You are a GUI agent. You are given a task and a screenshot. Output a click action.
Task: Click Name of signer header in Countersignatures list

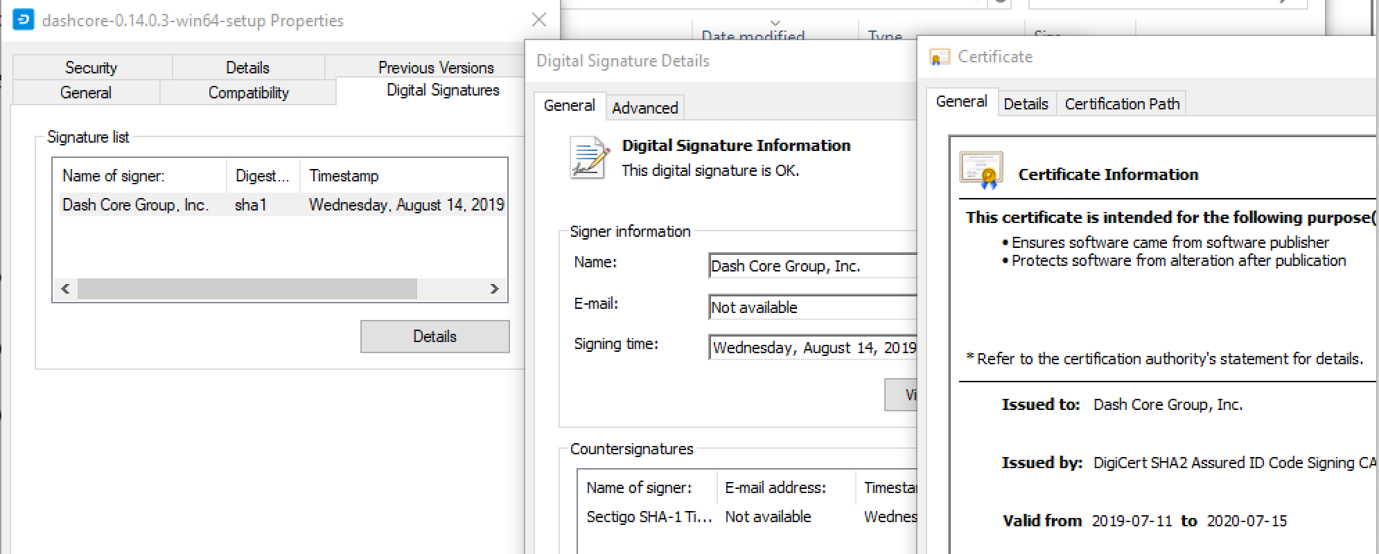click(649, 488)
